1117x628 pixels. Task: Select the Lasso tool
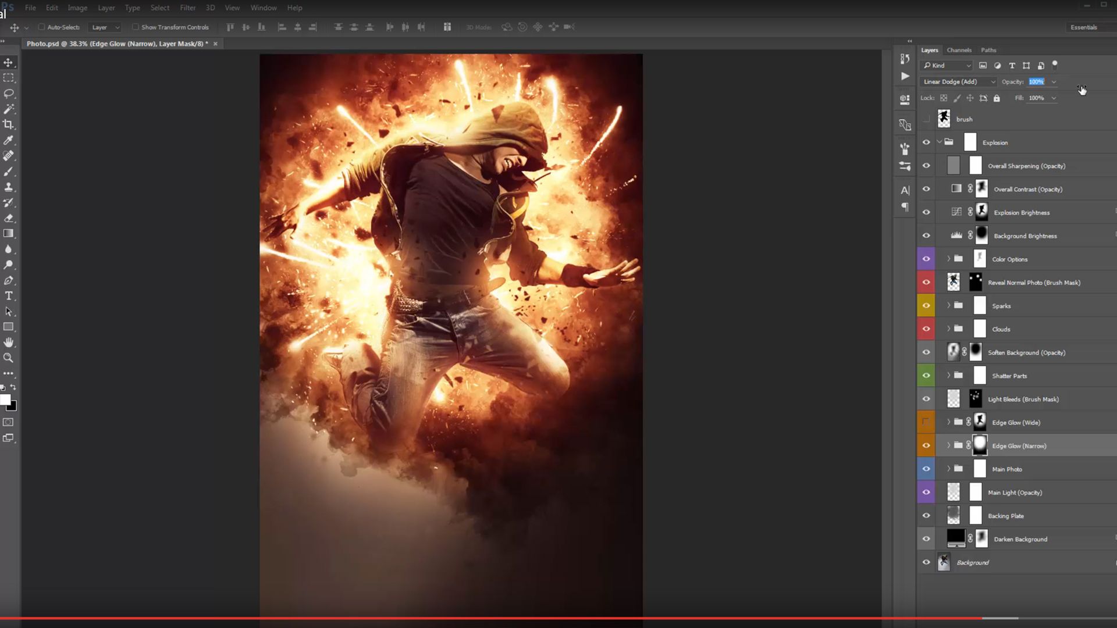pos(9,94)
